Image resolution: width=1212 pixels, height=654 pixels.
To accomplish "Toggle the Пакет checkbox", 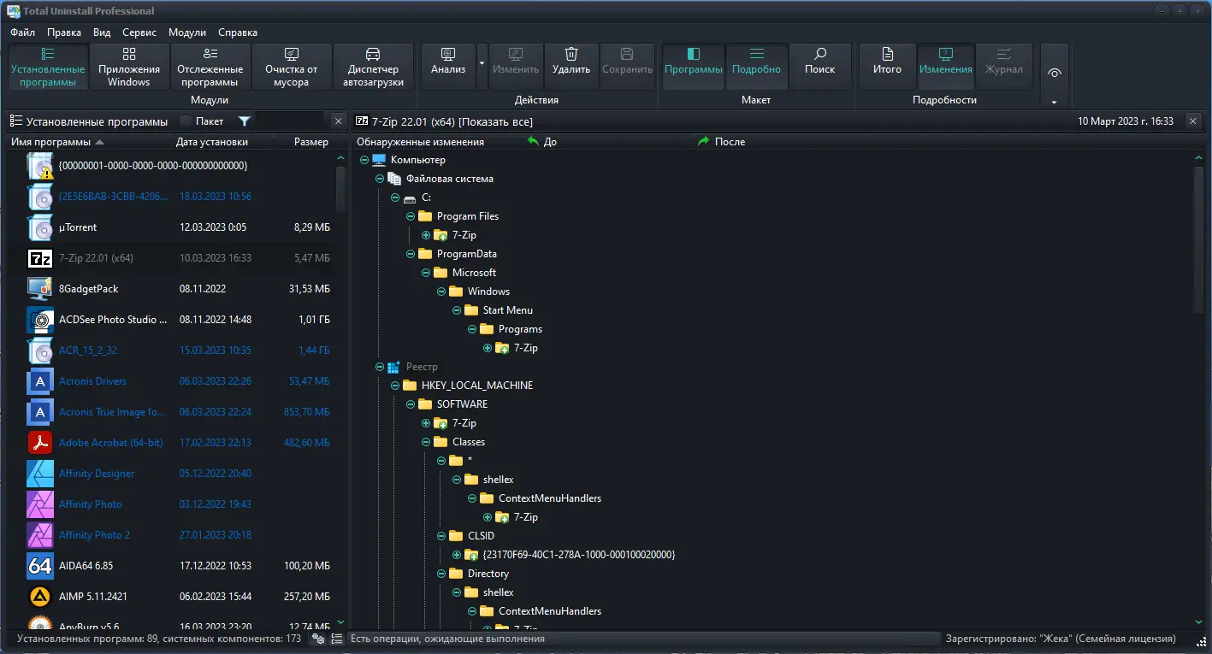I will point(186,121).
